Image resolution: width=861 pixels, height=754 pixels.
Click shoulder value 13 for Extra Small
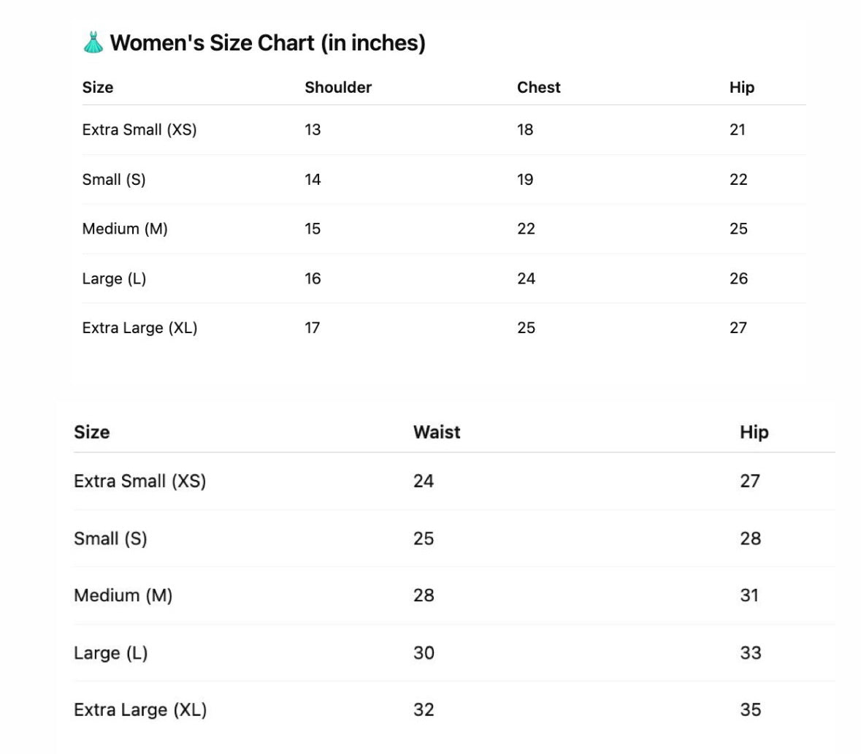[313, 130]
